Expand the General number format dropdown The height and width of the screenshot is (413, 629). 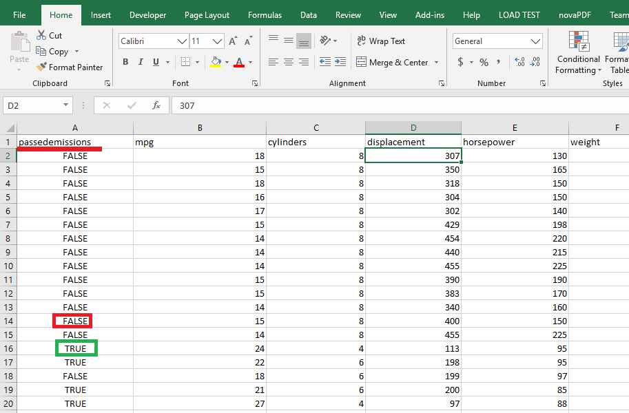536,41
